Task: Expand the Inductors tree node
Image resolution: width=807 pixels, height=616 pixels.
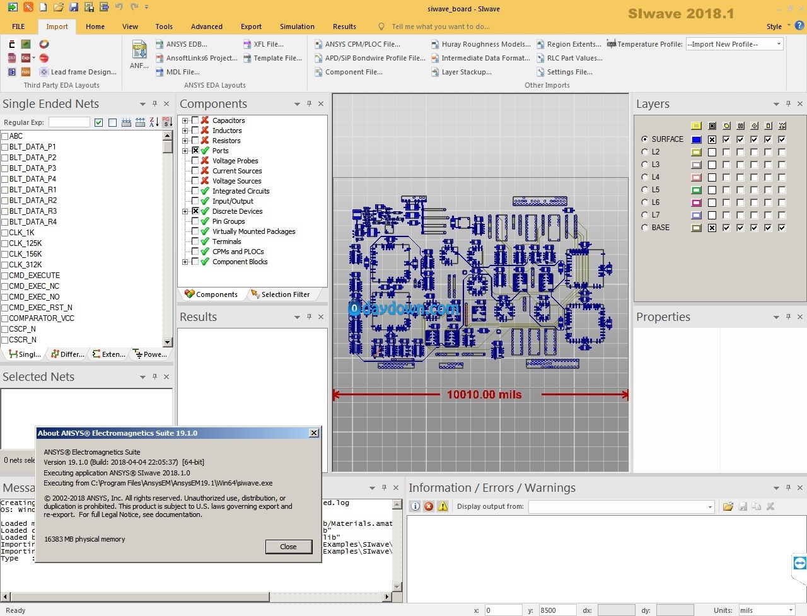Action: click(185, 131)
